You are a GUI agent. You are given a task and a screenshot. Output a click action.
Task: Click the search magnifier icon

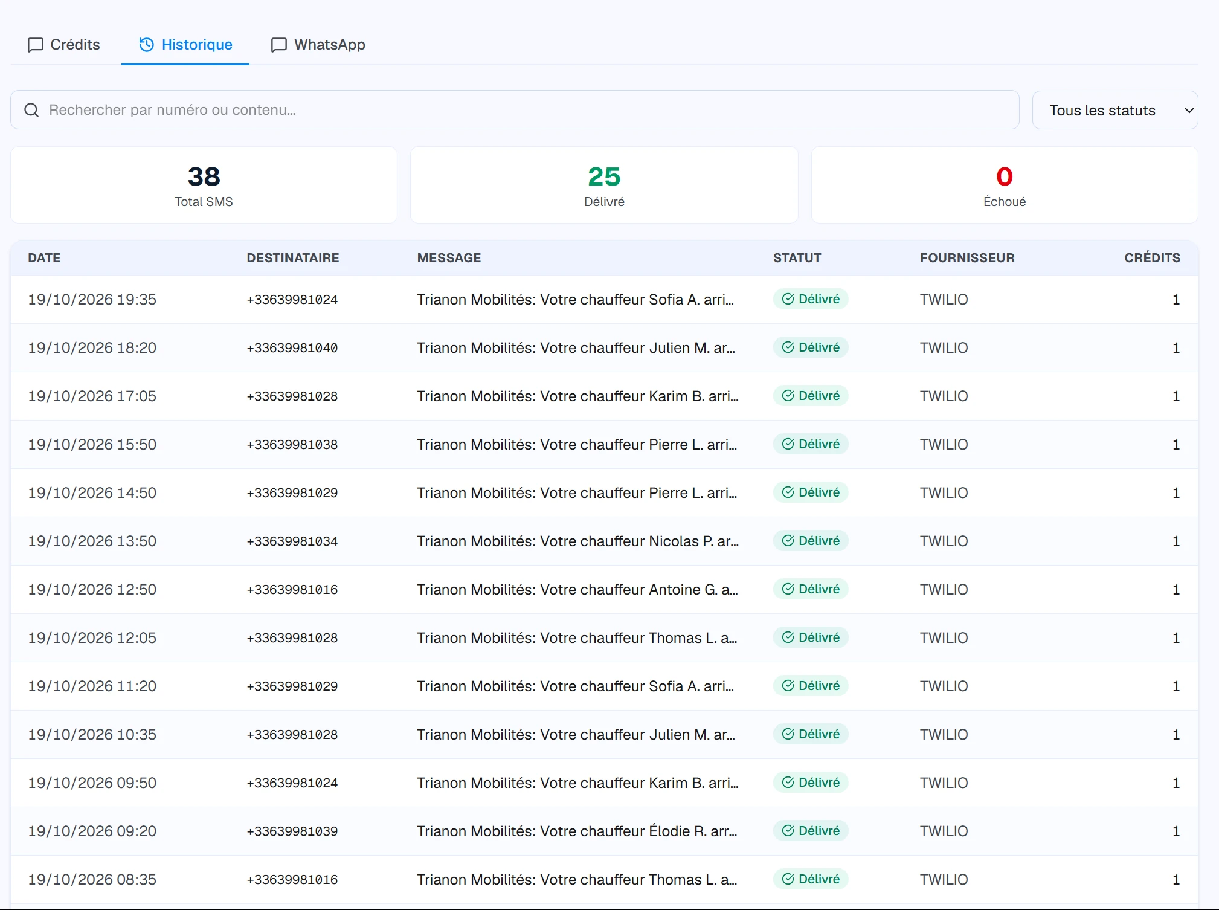(31, 110)
